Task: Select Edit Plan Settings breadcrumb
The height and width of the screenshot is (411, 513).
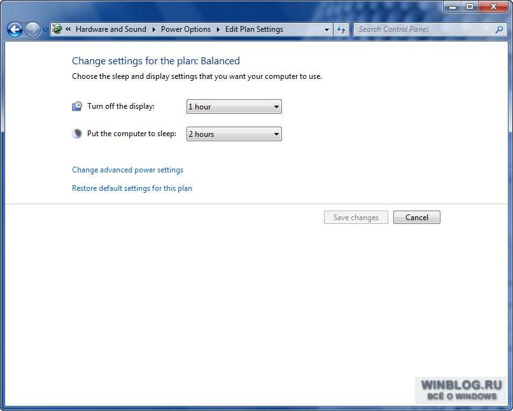Action: coord(254,29)
